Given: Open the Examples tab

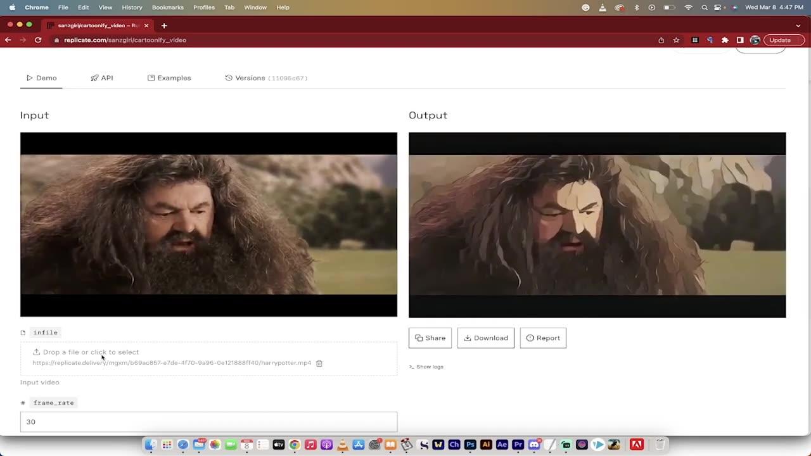Looking at the screenshot, I should [x=169, y=78].
